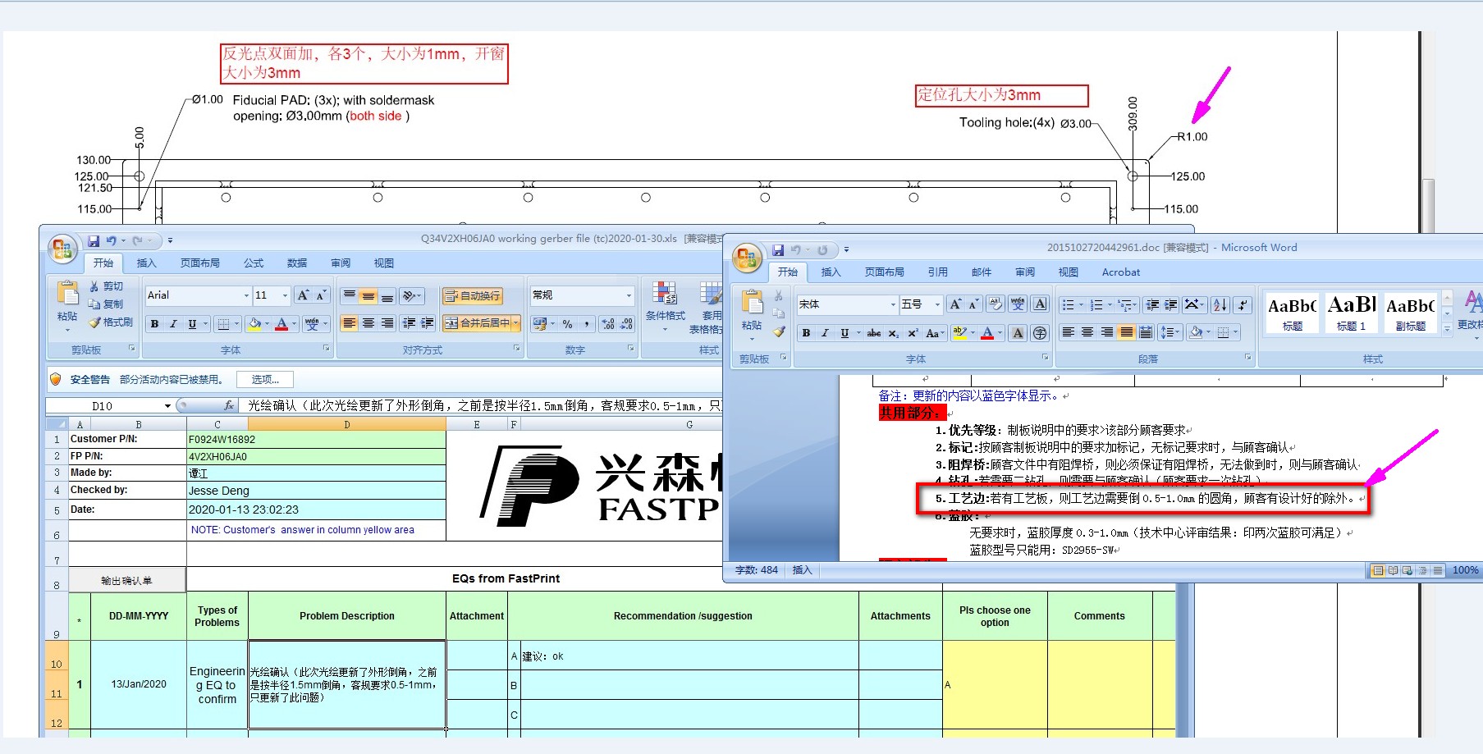Click Excel formula bar text field
The image size is (1483, 754).
pyautogui.click(x=483, y=405)
